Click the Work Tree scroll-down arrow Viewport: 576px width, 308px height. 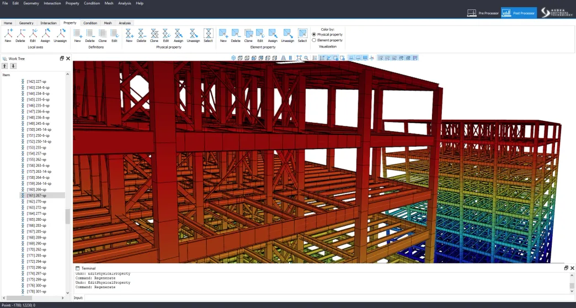click(68, 293)
